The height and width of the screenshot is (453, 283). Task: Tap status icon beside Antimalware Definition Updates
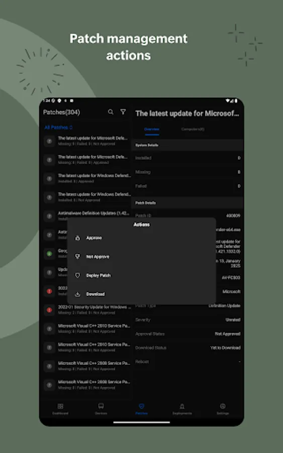49,216
